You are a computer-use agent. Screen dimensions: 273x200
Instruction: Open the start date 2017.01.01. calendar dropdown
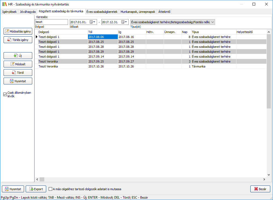(93, 22)
